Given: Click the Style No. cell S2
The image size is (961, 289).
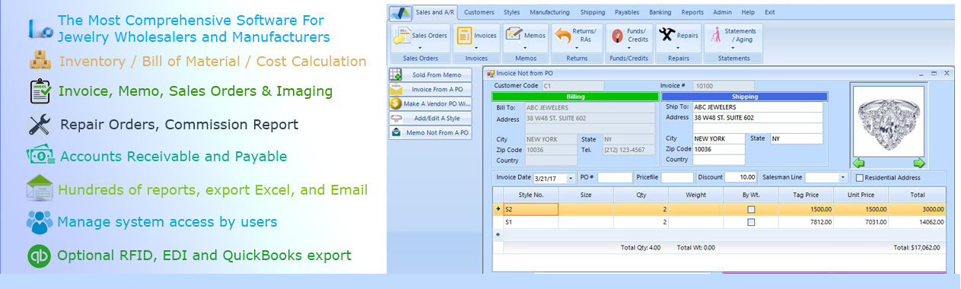Looking at the screenshot, I should pos(530,209).
